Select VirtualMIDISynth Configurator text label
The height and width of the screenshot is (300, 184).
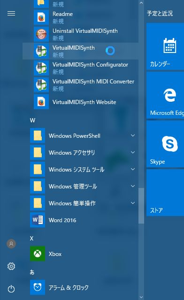[x=90, y=65]
